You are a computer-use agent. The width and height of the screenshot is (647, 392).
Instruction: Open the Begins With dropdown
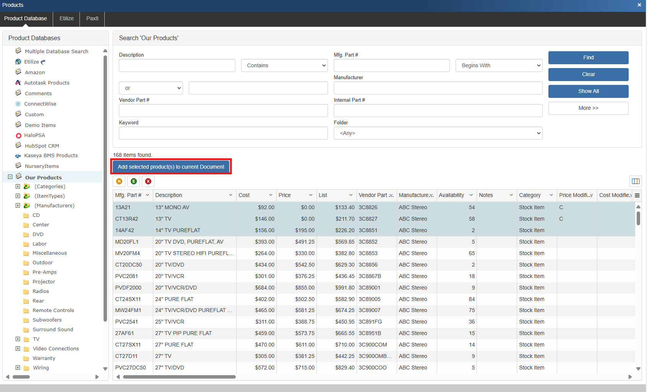click(x=499, y=66)
